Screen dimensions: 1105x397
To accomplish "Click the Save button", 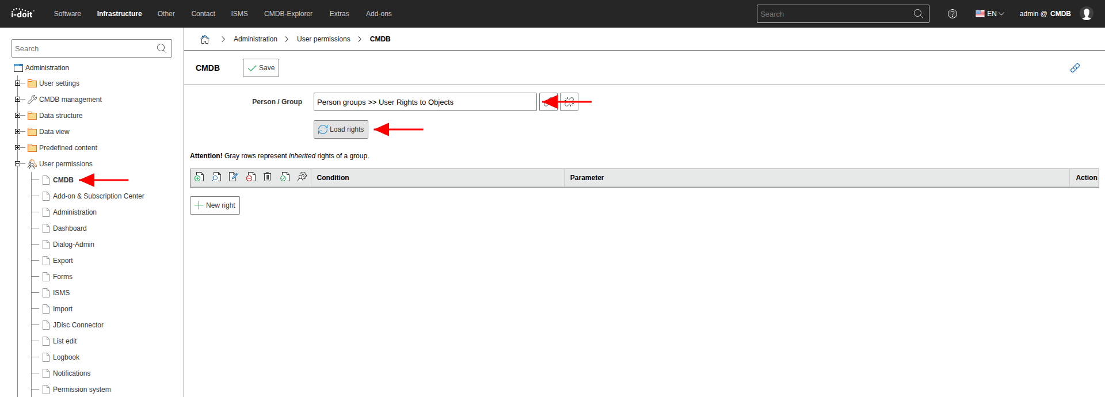I will [x=261, y=68].
